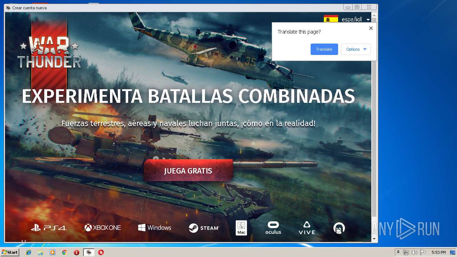Select the active War Thunder taskbar button
Screen dimensions: 457x257
point(89,252)
